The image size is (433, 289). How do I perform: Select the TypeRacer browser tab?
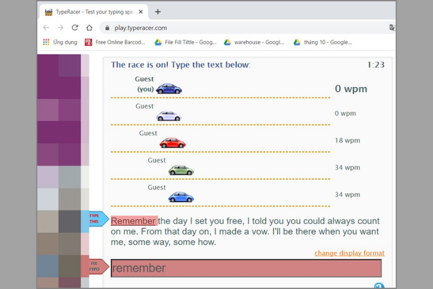(x=94, y=12)
